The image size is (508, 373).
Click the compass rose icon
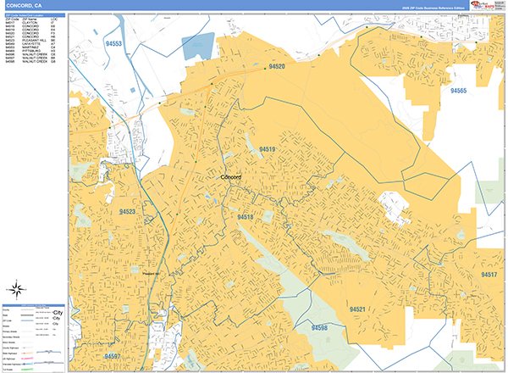(x=14, y=289)
